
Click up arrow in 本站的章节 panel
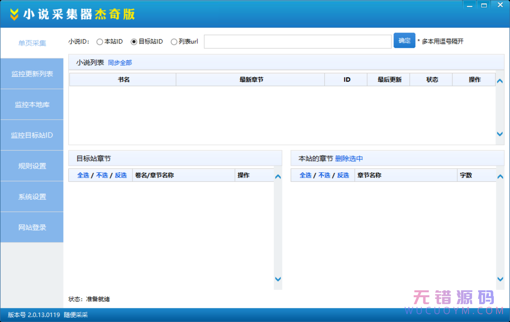(x=500, y=177)
